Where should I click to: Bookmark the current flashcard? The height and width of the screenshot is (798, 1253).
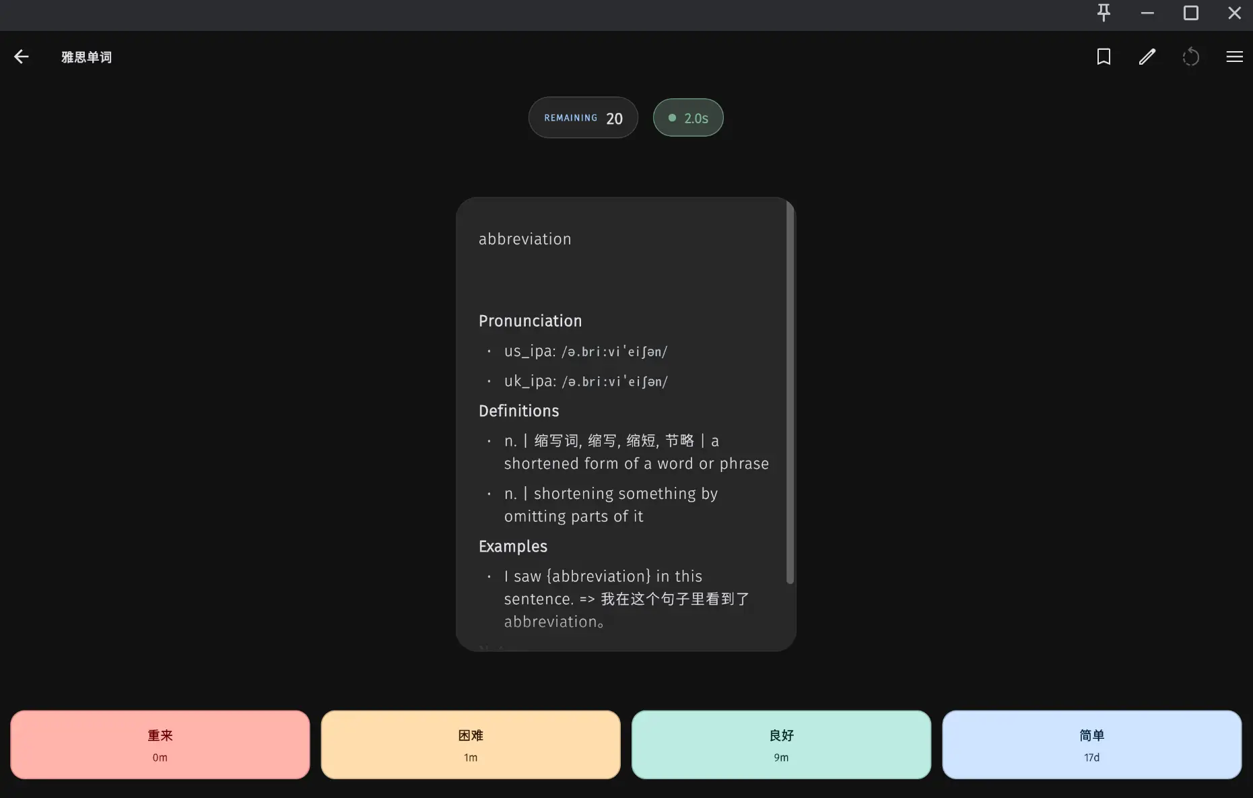(1104, 57)
